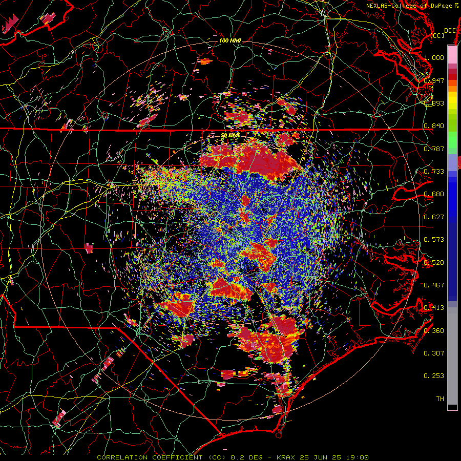Pick the pink segment of the color bar
Viewport: 461px width, 461px height.
(x=452, y=55)
